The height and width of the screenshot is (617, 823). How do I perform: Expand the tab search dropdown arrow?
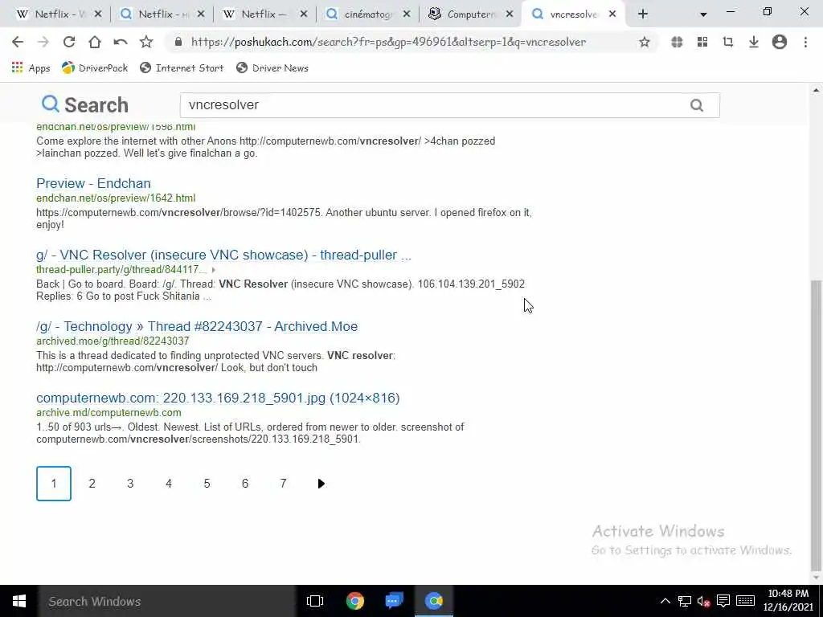click(x=703, y=14)
